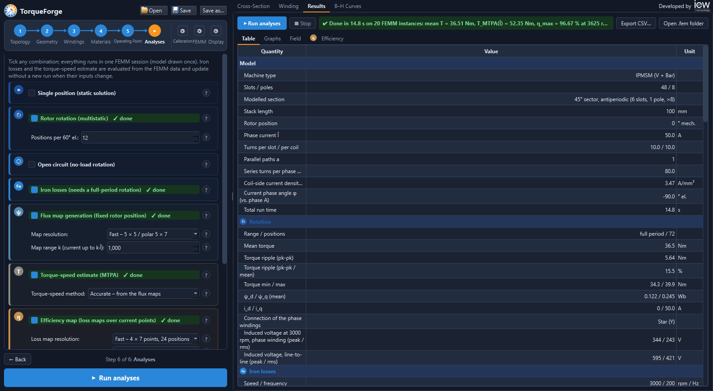Open the FEMM settings gear
The height and width of the screenshot is (391, 713).
point(200,31)
